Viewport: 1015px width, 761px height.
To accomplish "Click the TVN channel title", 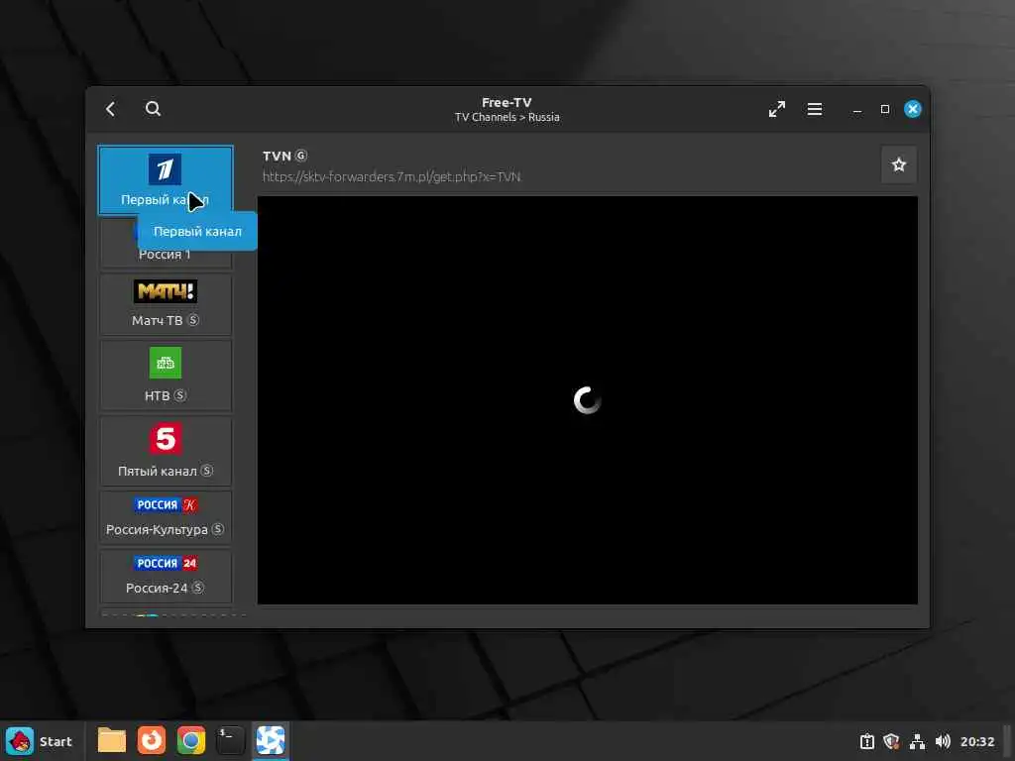I will (x=278, y=156).
